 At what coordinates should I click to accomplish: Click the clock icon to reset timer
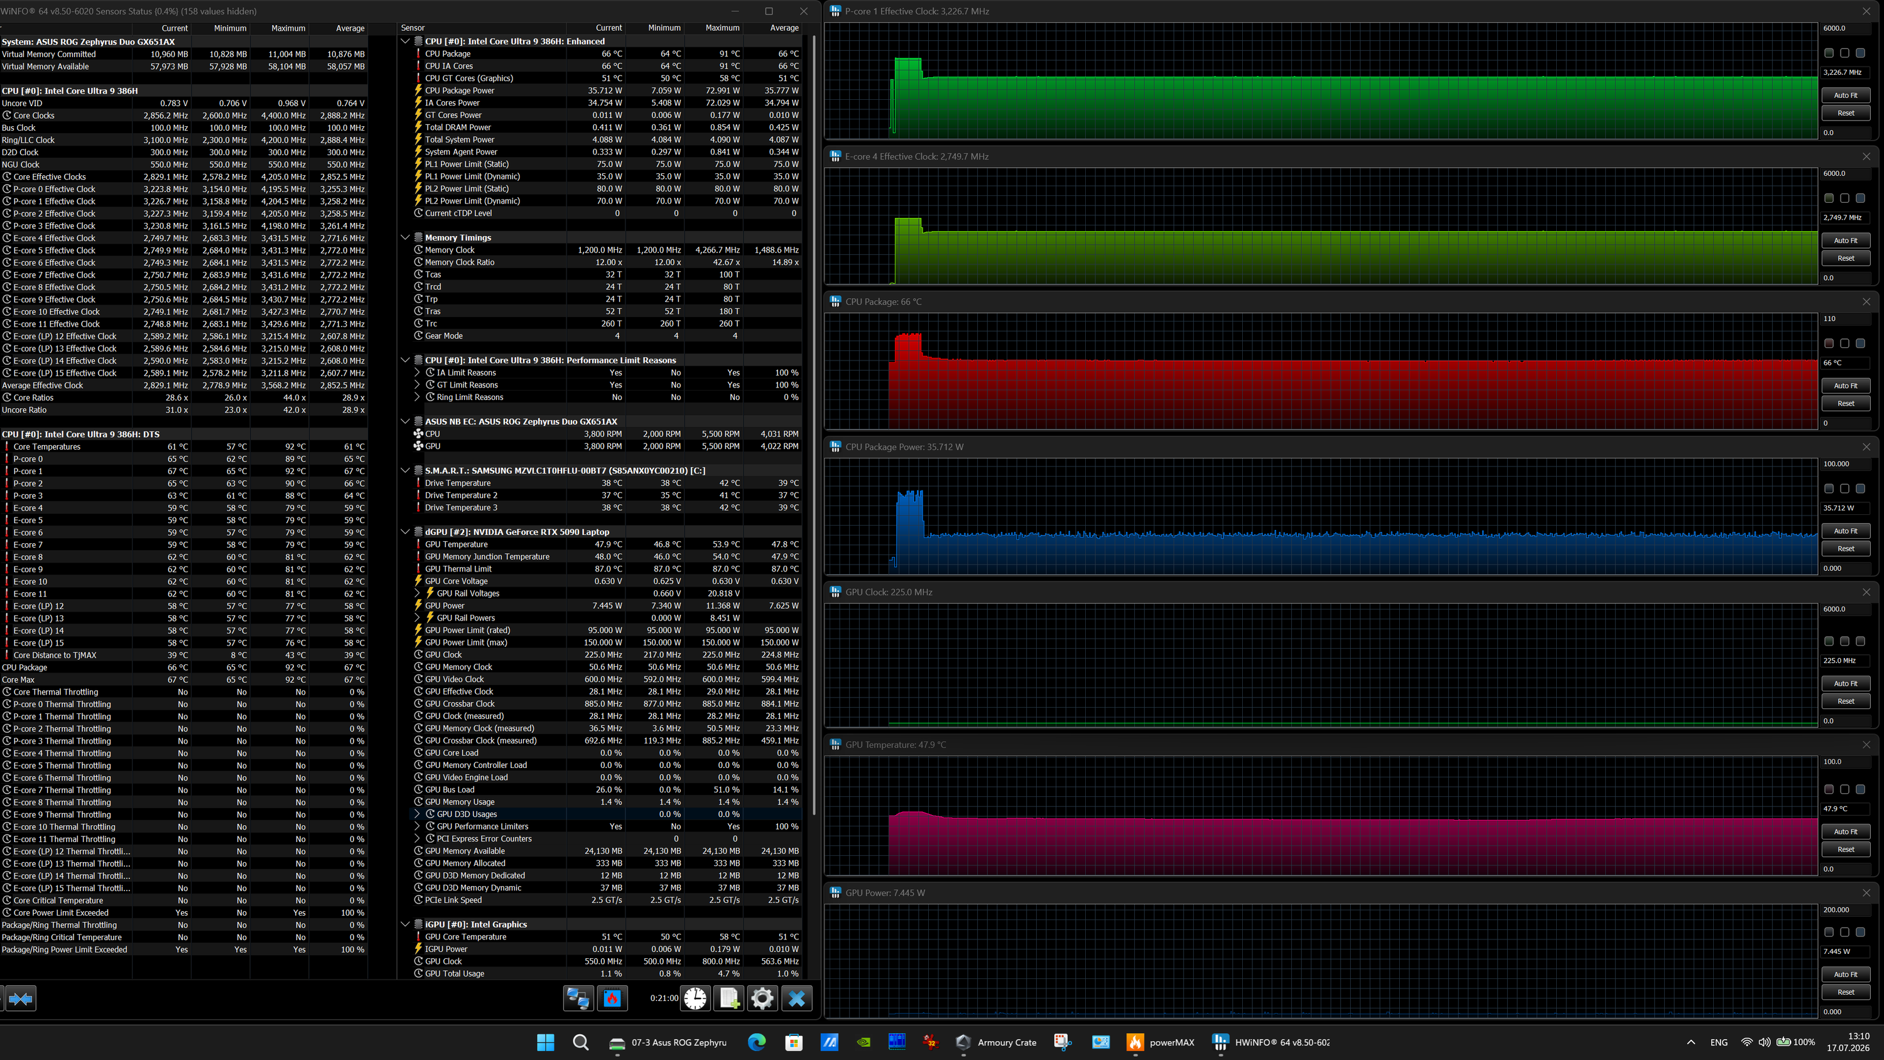click(x=696, y=998)
